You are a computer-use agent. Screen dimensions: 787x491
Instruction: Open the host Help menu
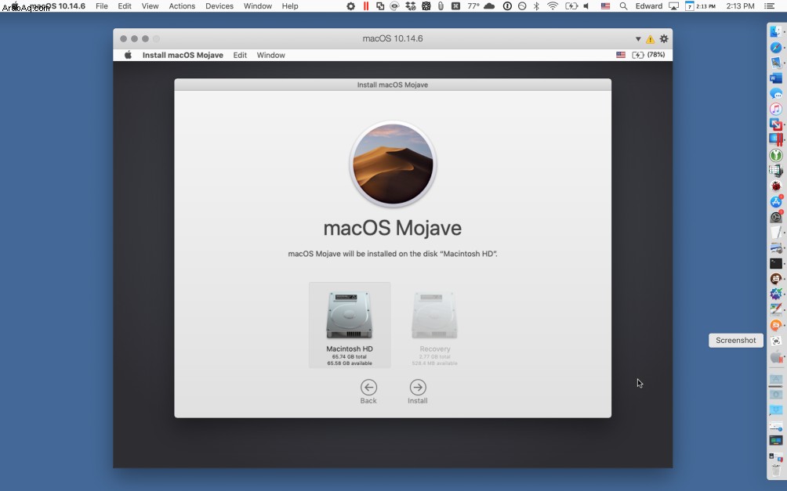[290, 6]
